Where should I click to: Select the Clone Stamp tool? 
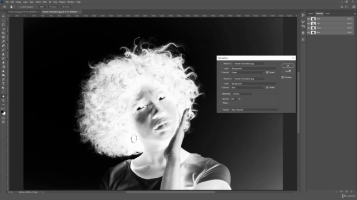[3, 54]
